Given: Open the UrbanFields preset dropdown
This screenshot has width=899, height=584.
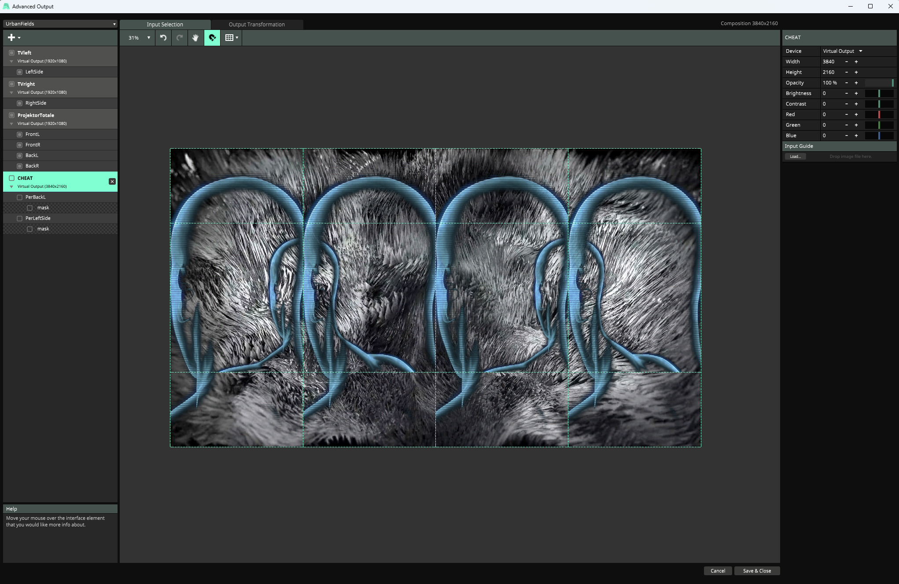Looking at the screenshot, I should click(x=60, y=24).
